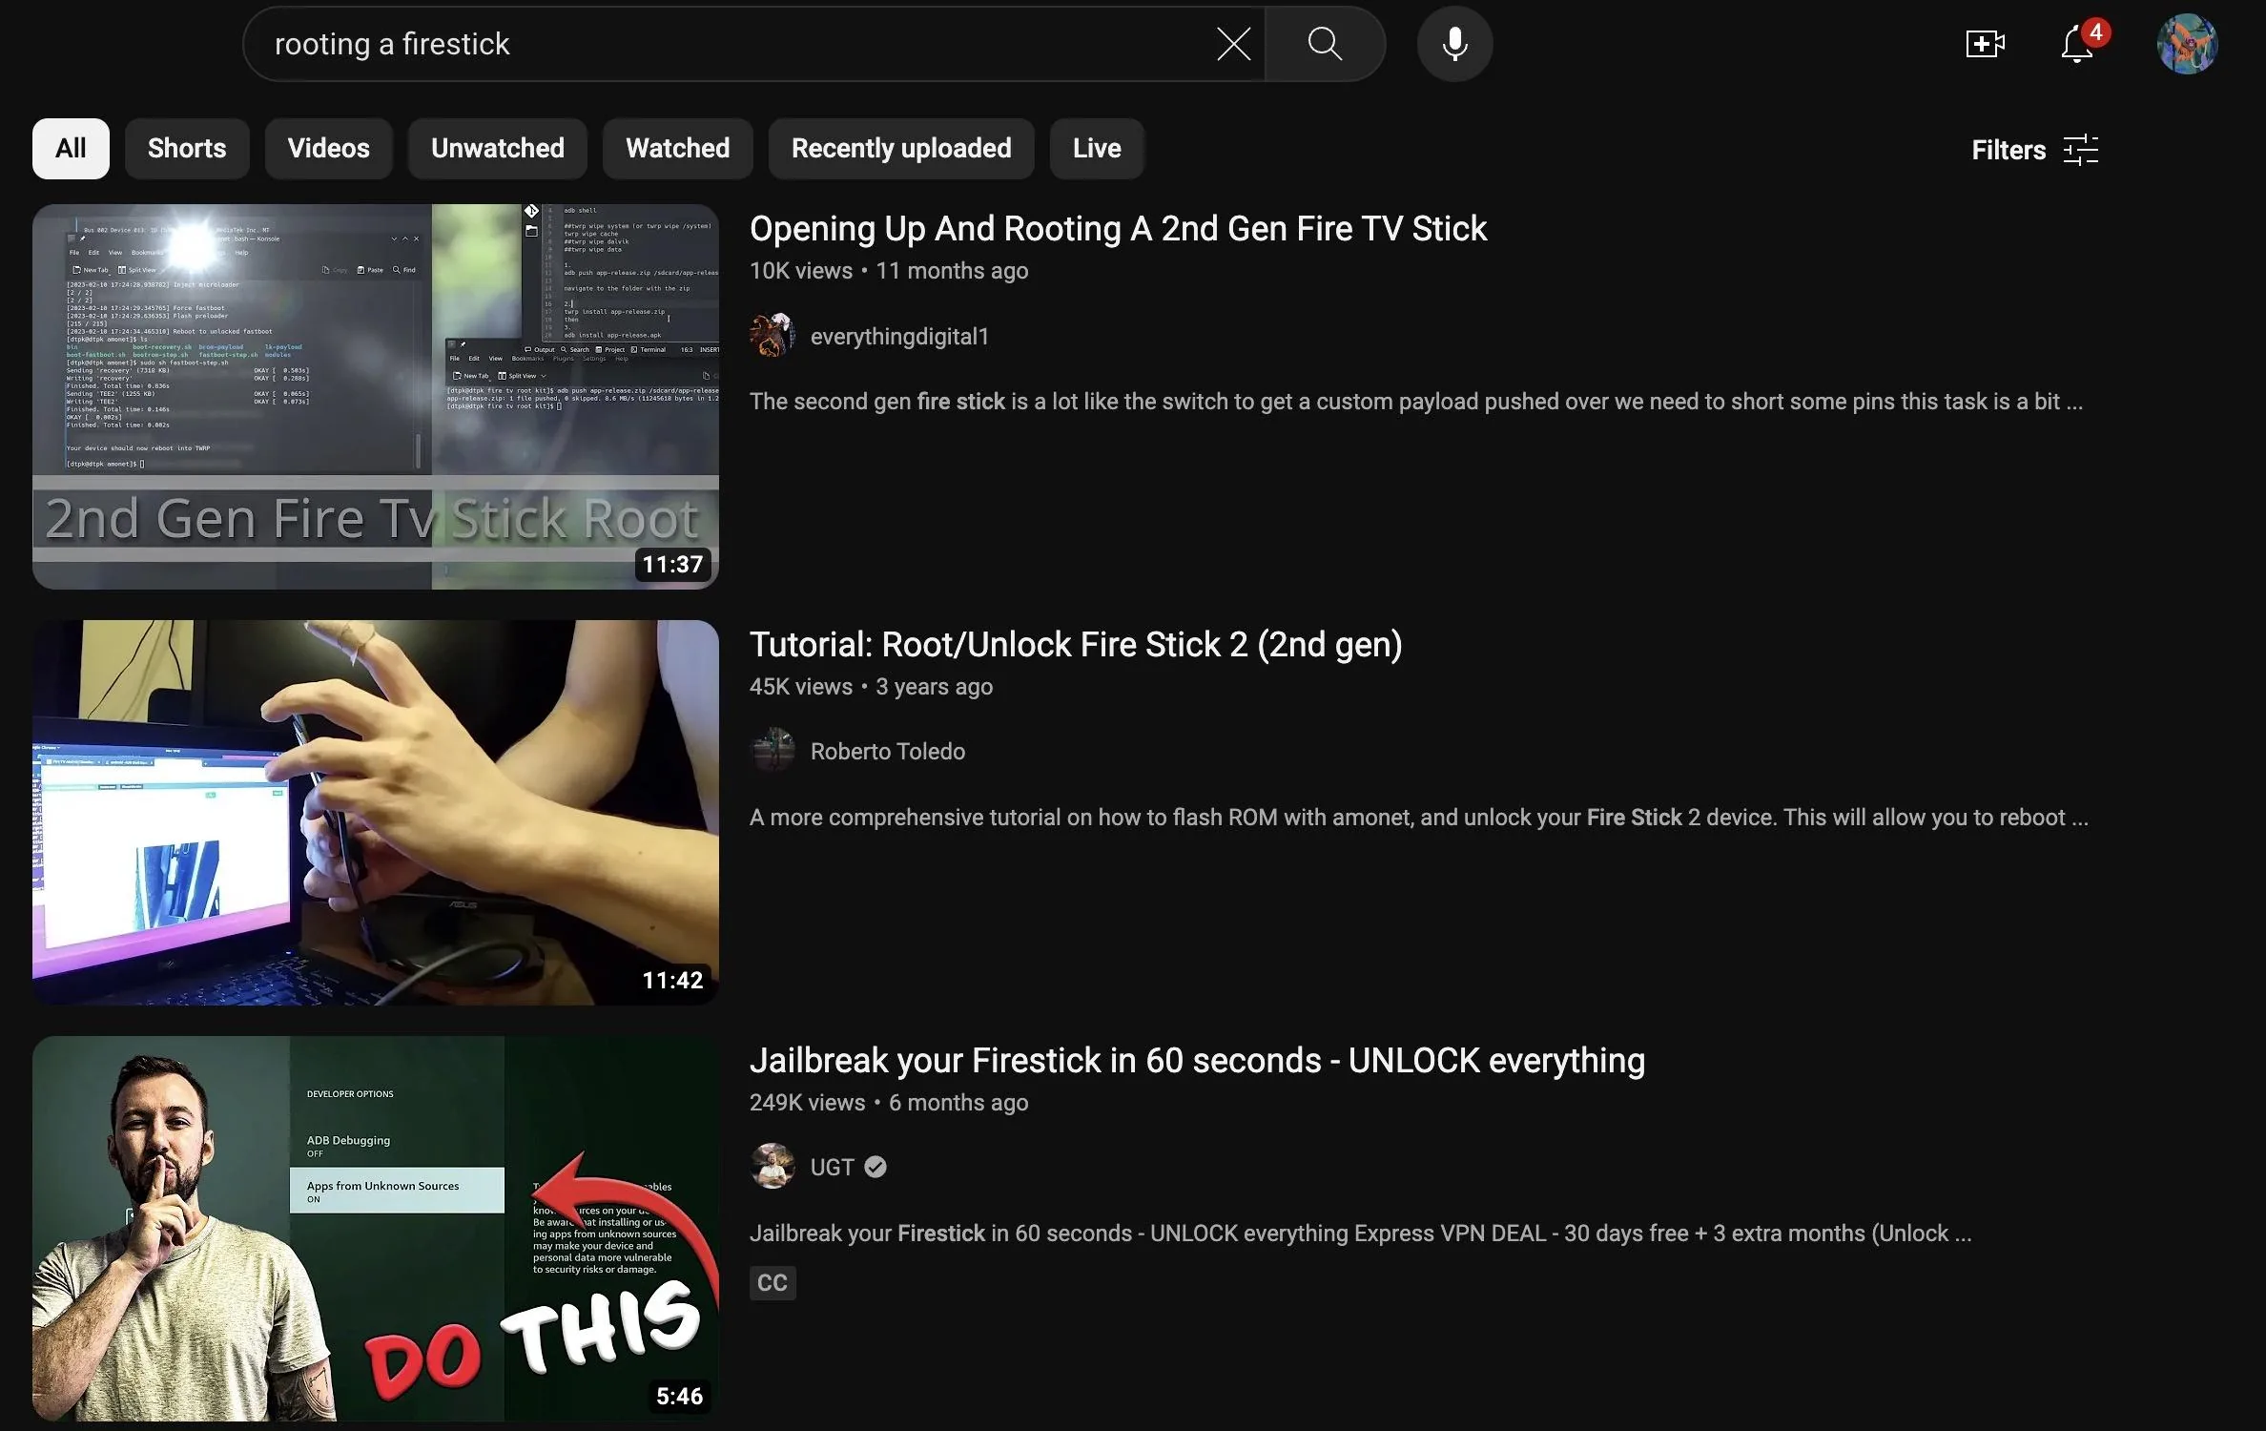
Task: Select the All filter chip
Action: tap(71, 149)
